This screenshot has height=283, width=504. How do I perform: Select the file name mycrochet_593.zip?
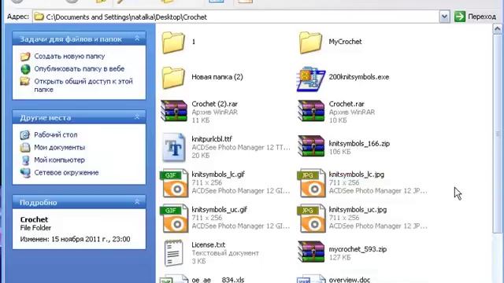point(358,249)
